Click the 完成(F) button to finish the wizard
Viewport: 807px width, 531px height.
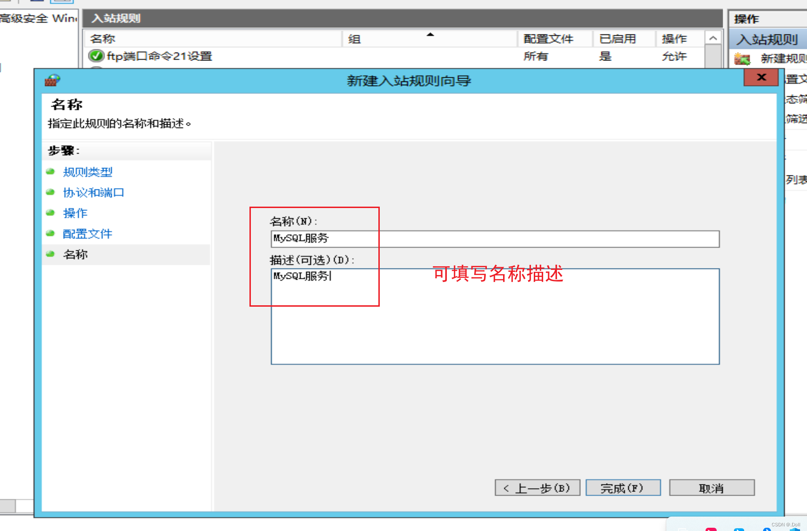click(x=623, y=488)
